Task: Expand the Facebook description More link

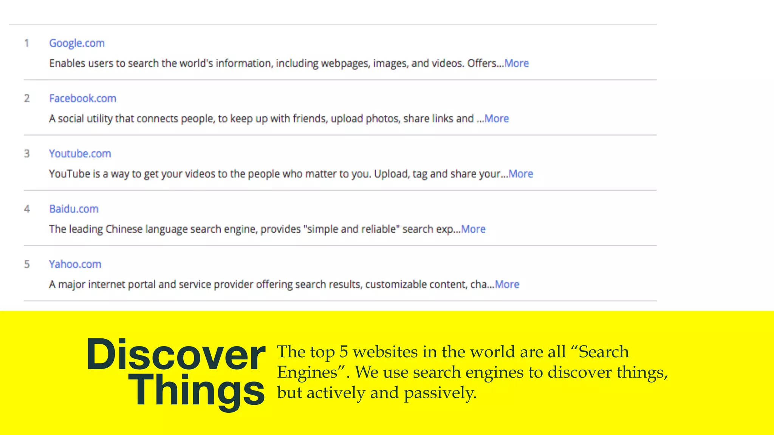Action: [x=497, y=119]
